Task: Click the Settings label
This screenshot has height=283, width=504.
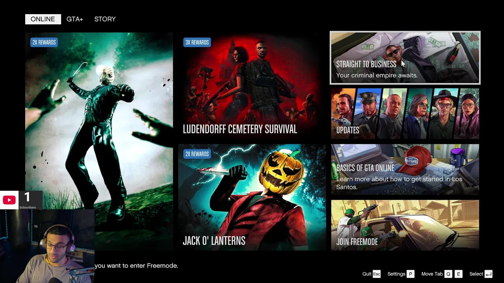Action: 397,274
